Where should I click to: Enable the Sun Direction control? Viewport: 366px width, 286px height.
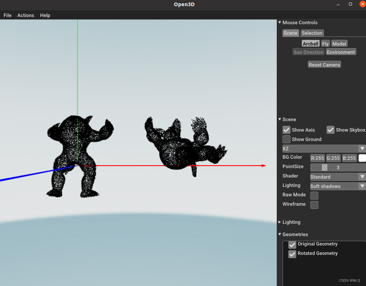(x=308, y=52)
